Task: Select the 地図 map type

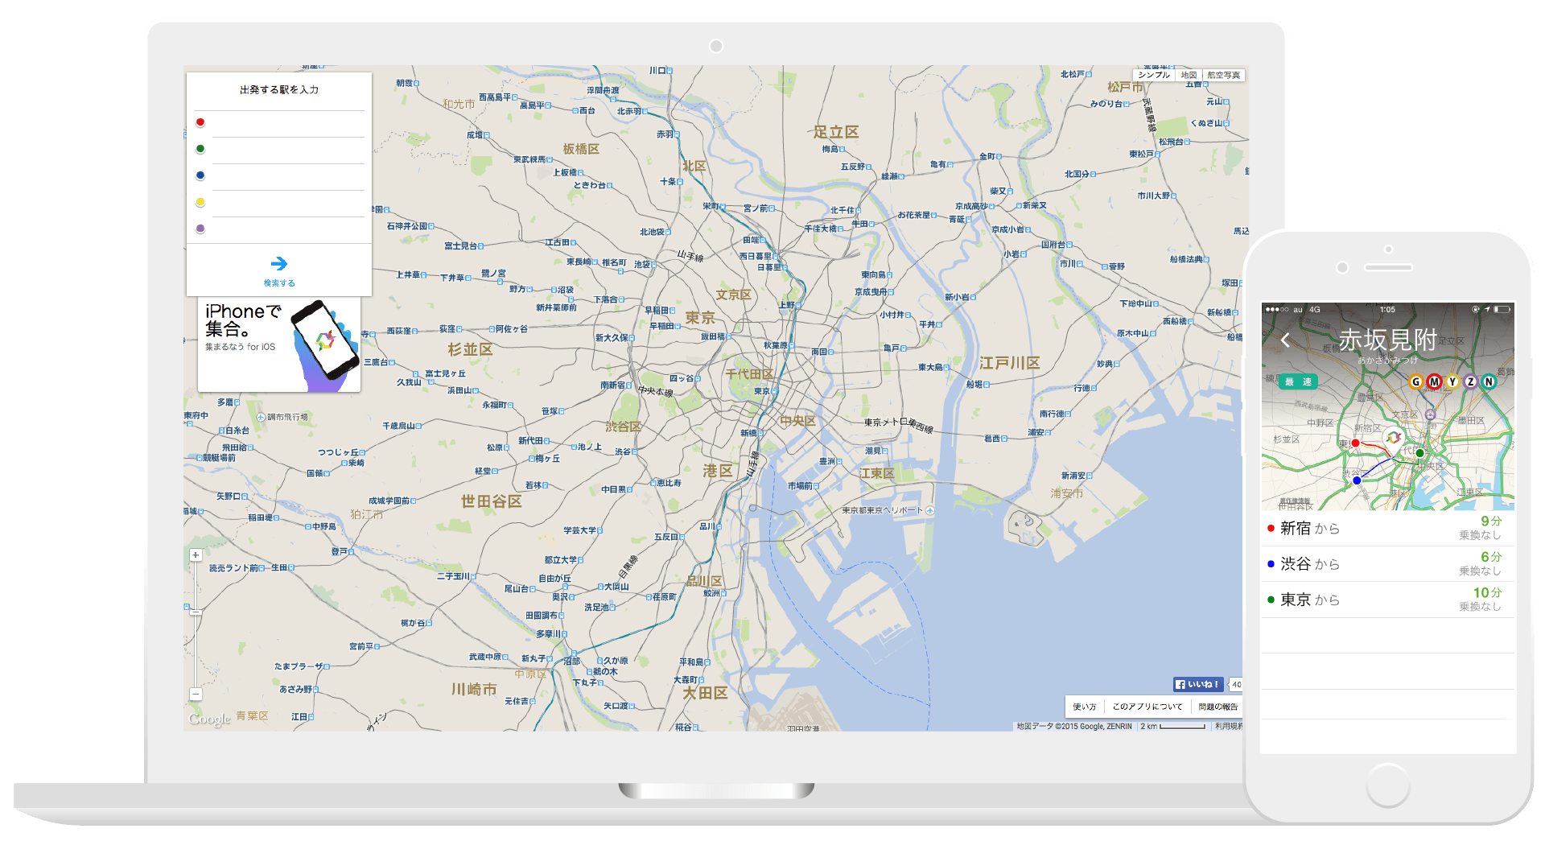Action: (x=1189, y=75)
